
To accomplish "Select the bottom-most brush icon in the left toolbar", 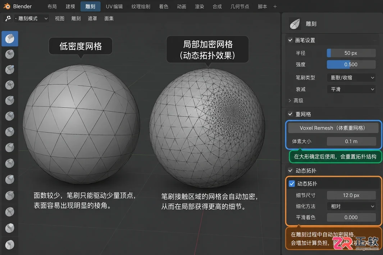I will click(x=10, y=245).
